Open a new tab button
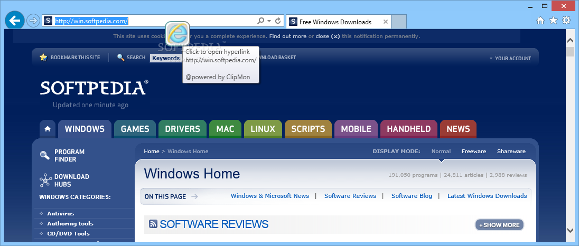Image resolution: width=579 pixels, height=246 pixels. pos(399,22)
